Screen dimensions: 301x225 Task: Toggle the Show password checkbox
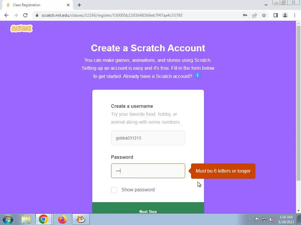(x=114, y=190)
